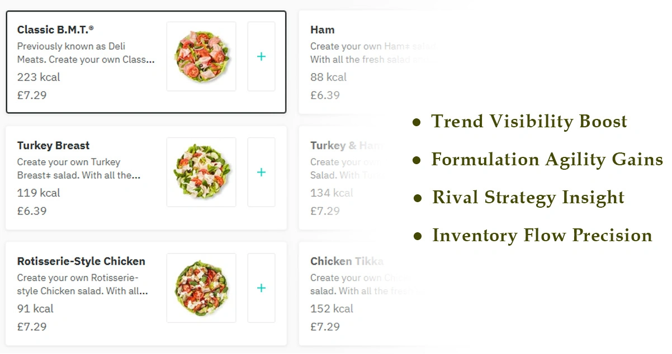Viewport: 672px width, 354px height.
Task: Click the Trend Visibility Boost bullet text
Action: (529, 122)
